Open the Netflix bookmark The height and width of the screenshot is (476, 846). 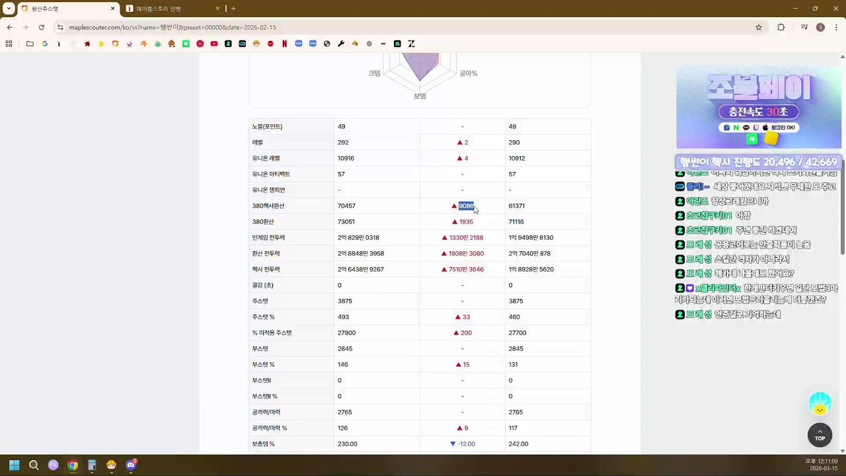(x=284, y=44)
